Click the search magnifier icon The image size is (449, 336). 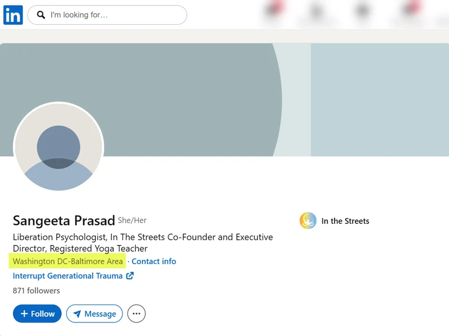pyautogui.click(x=41, y=15)
